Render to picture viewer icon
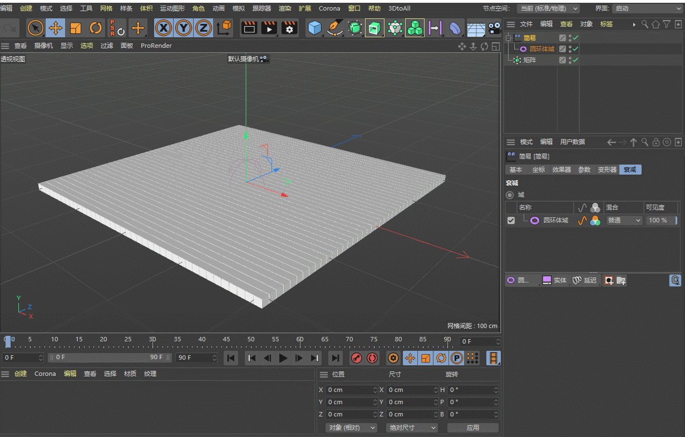Screen dimensions: 685x437 (x=269, y=28)
